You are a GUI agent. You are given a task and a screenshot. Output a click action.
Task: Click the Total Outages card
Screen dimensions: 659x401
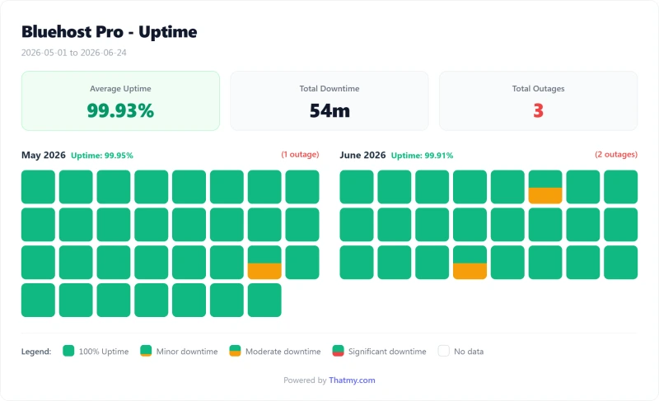(539, 100)
